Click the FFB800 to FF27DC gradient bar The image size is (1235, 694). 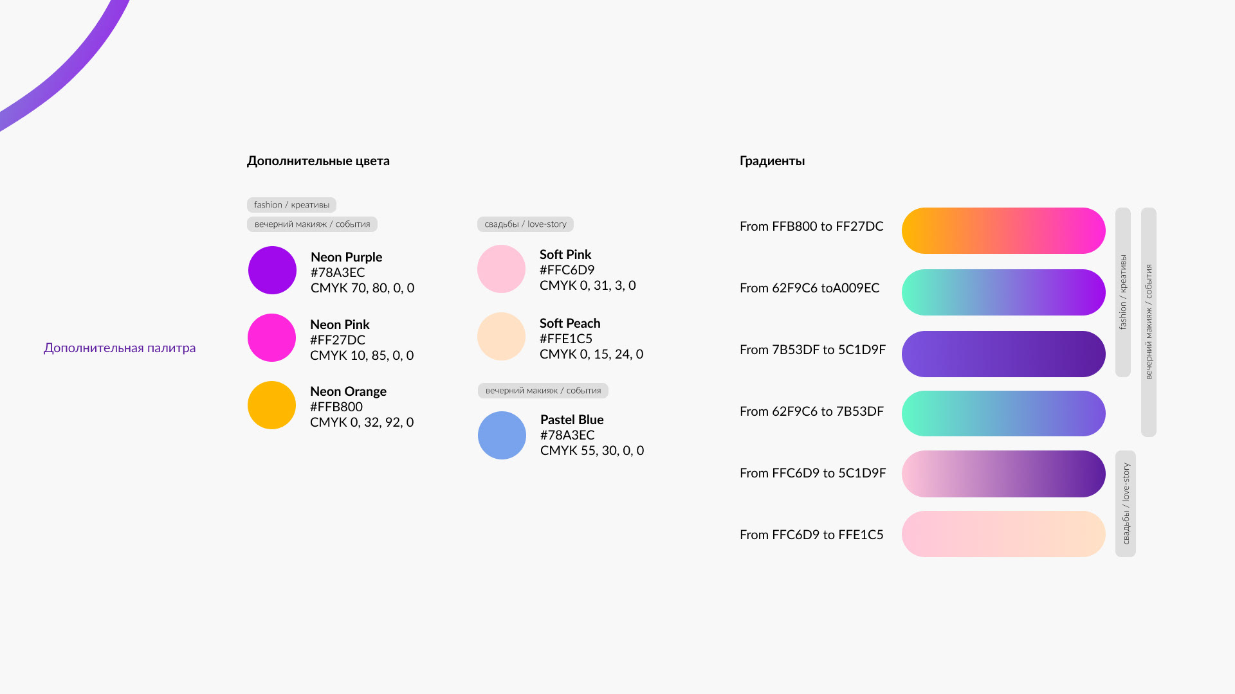click(1003, 231)
